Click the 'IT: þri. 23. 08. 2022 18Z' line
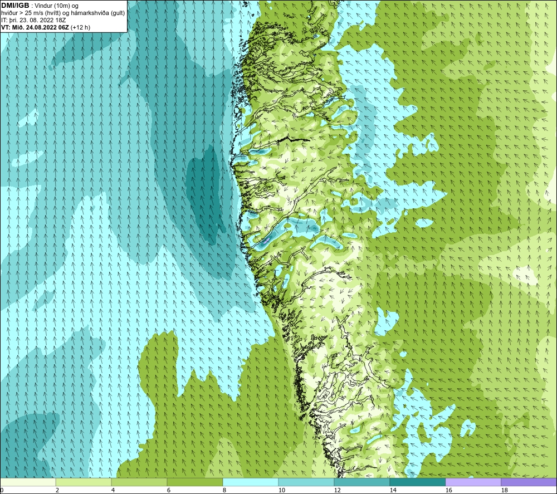 [33, 20]
